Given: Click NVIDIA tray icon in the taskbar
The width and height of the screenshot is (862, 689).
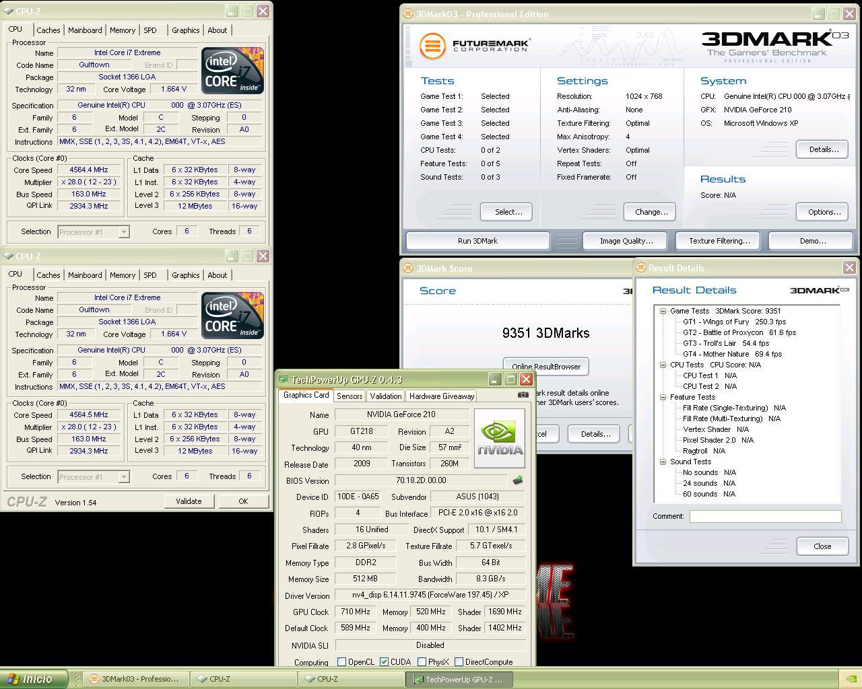Looking at the screenshot, I should coord(851,679).
